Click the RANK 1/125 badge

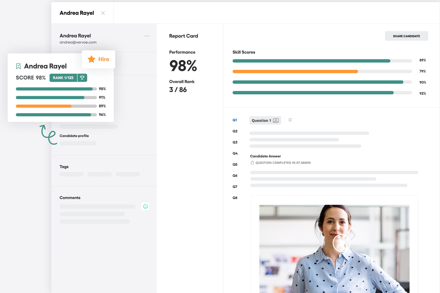[x=63, y=78]
